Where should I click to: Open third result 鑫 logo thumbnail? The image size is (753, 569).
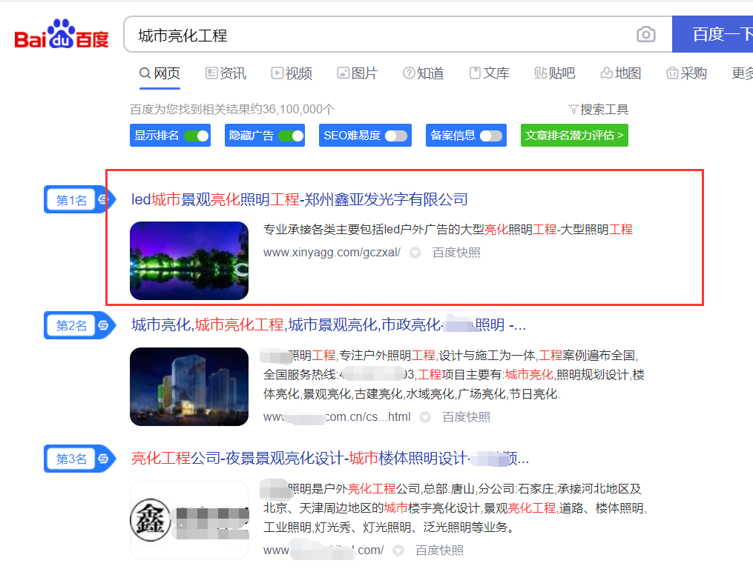pos(189,520)
